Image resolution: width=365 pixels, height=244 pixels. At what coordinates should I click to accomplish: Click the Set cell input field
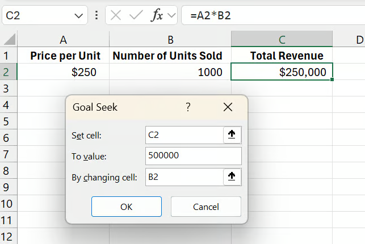tap(184, 134)
